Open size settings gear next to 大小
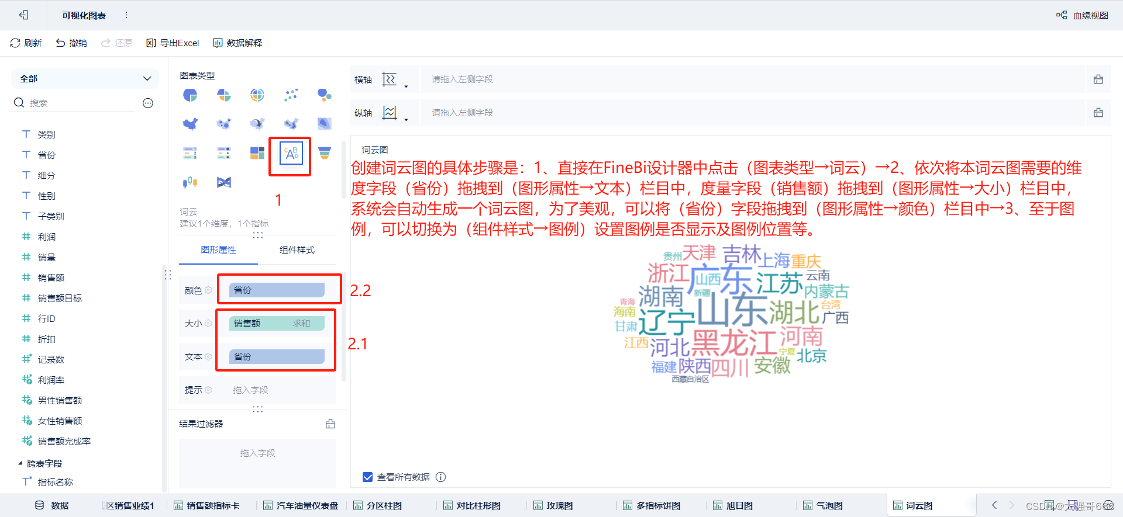Screen dimensions: 1123x517 (208, 323)
